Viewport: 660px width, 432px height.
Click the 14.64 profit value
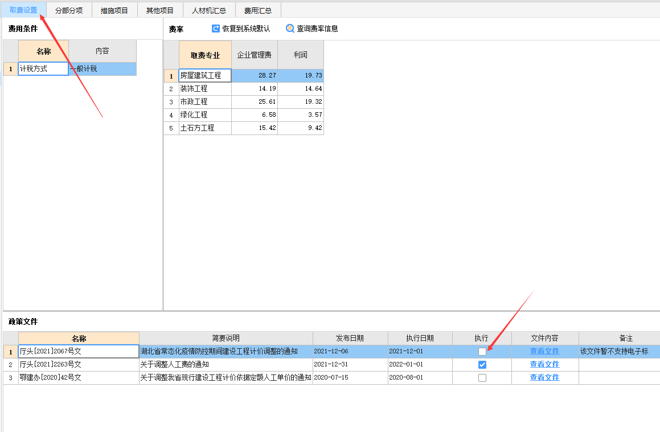click(301, 88)
